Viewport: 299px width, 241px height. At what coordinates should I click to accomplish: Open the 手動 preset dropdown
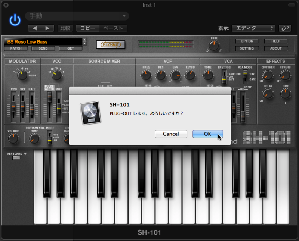(x=77, y=16)
